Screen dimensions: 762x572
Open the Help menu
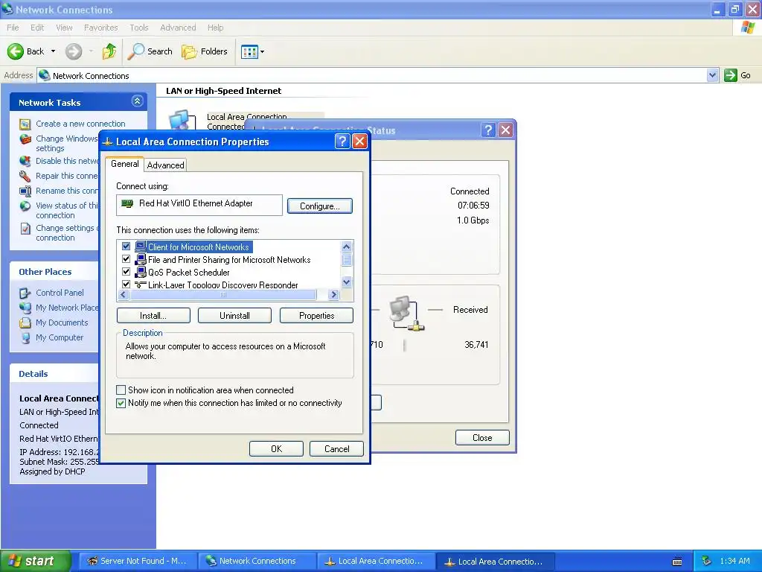click(x=215, y=28)
